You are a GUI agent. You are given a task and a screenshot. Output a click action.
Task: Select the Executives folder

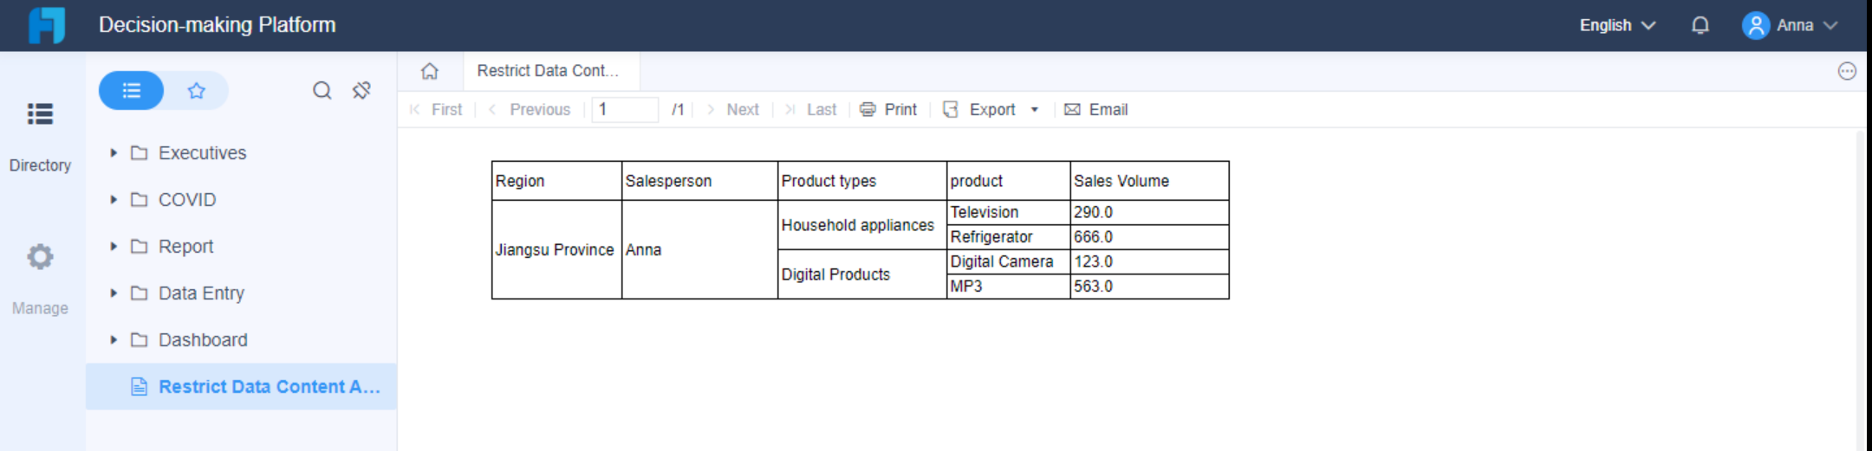pyautogui.click(x=241, y=152)
